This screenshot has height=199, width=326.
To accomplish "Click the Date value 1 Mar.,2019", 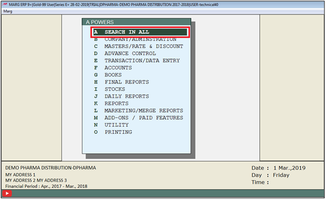I will (289, 168).
